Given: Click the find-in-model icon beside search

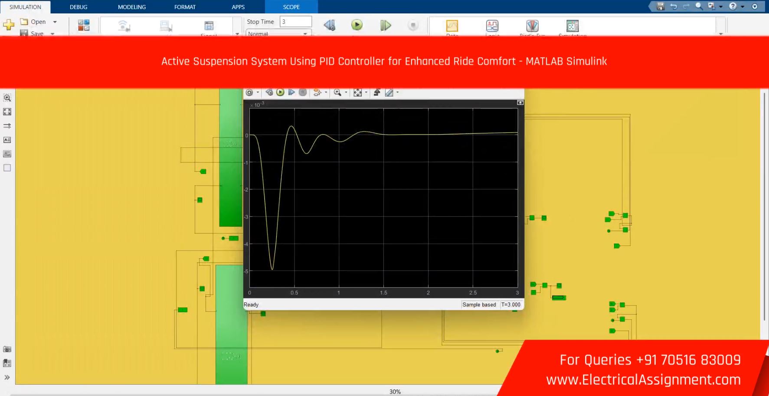Looking at the screenshot, I should click(711, 6).
